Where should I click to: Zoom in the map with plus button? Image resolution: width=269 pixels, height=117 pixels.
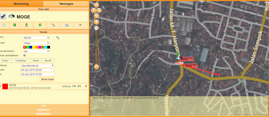click(x=97, y=22)
